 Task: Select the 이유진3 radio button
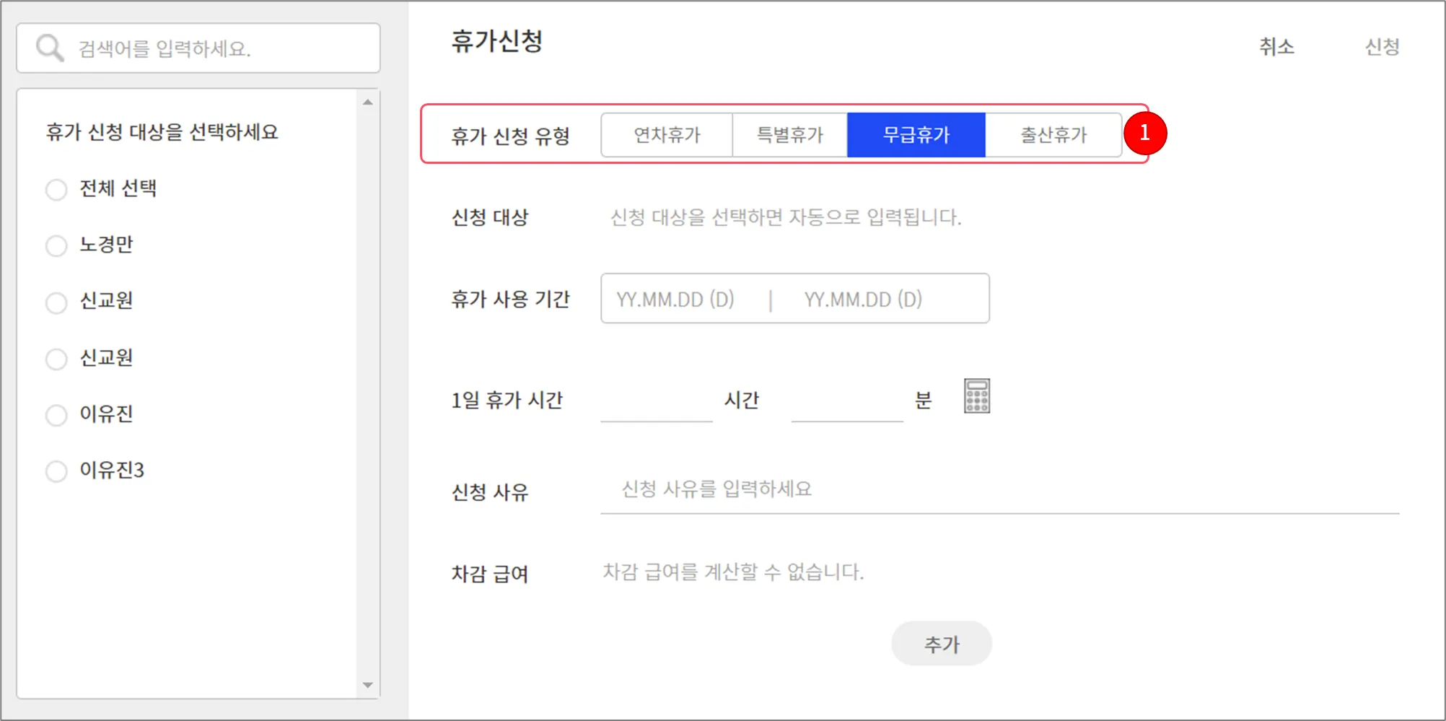(56, 471)
